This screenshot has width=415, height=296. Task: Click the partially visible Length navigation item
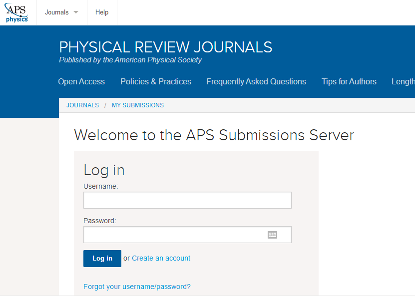tap(403, 81)
